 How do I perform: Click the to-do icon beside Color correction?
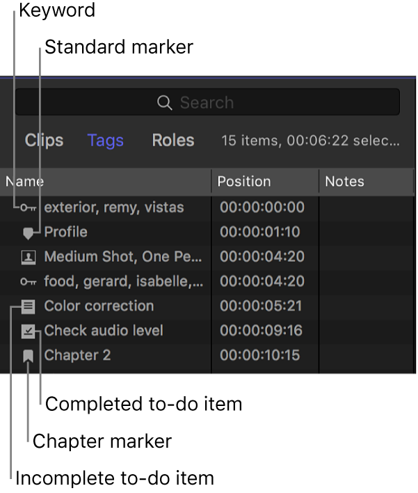[x=29, y=306]
